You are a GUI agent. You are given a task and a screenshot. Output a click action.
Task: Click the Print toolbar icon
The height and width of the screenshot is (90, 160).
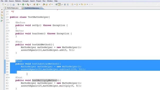click(x=13, y=4)
